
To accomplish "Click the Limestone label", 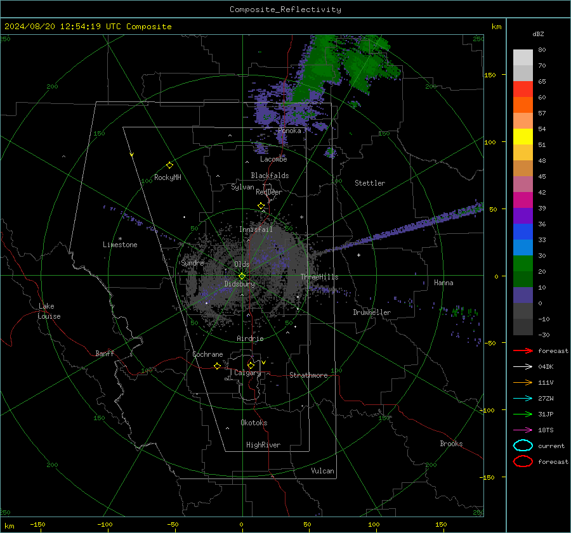I will 120,245.
